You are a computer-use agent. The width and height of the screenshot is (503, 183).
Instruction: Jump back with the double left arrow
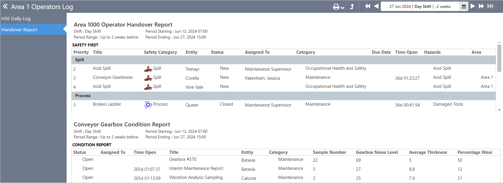(x=367, y=6)
